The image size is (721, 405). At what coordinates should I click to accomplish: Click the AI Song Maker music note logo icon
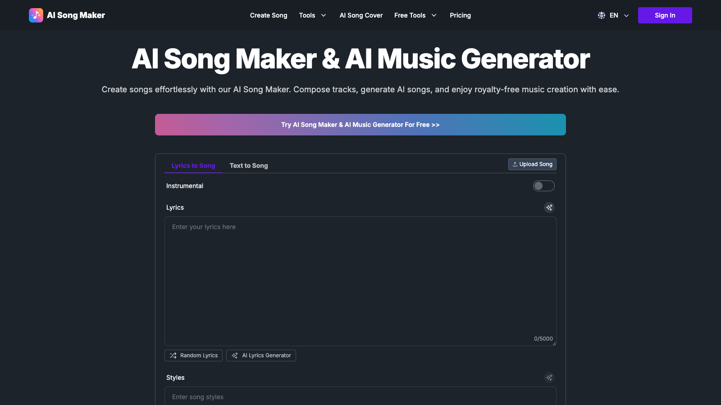pyautogui.click(x=36, y=15)
